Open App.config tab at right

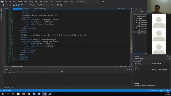tap(121, 9)
